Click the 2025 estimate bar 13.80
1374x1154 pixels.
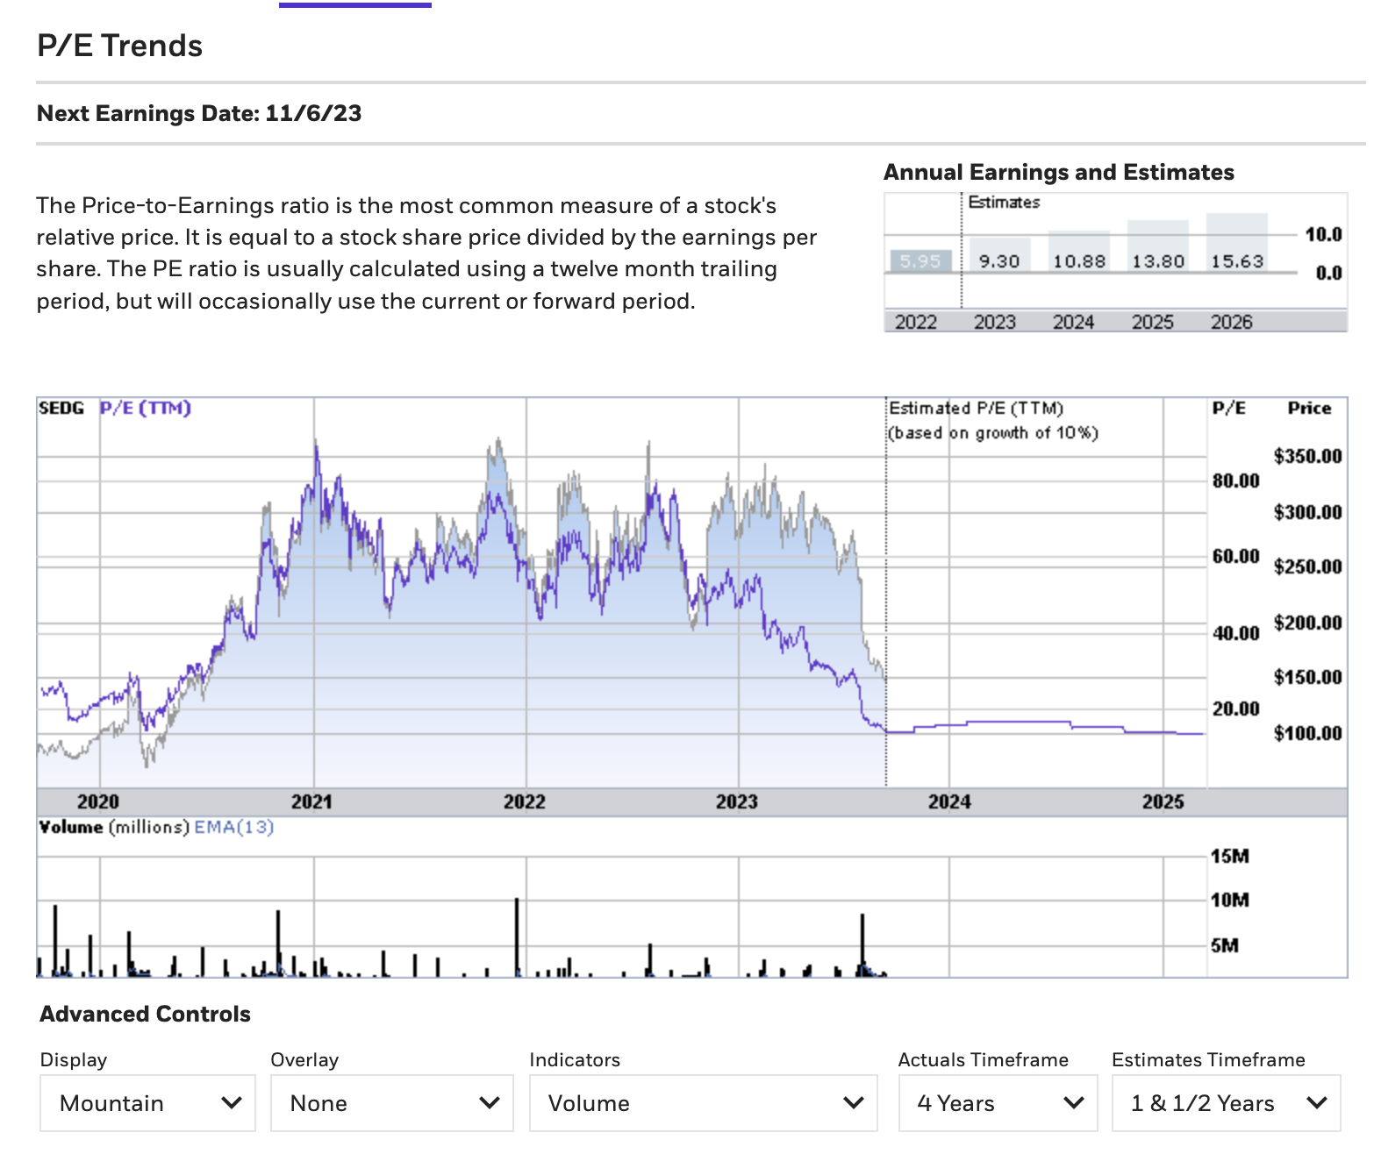pos(1158,246)
